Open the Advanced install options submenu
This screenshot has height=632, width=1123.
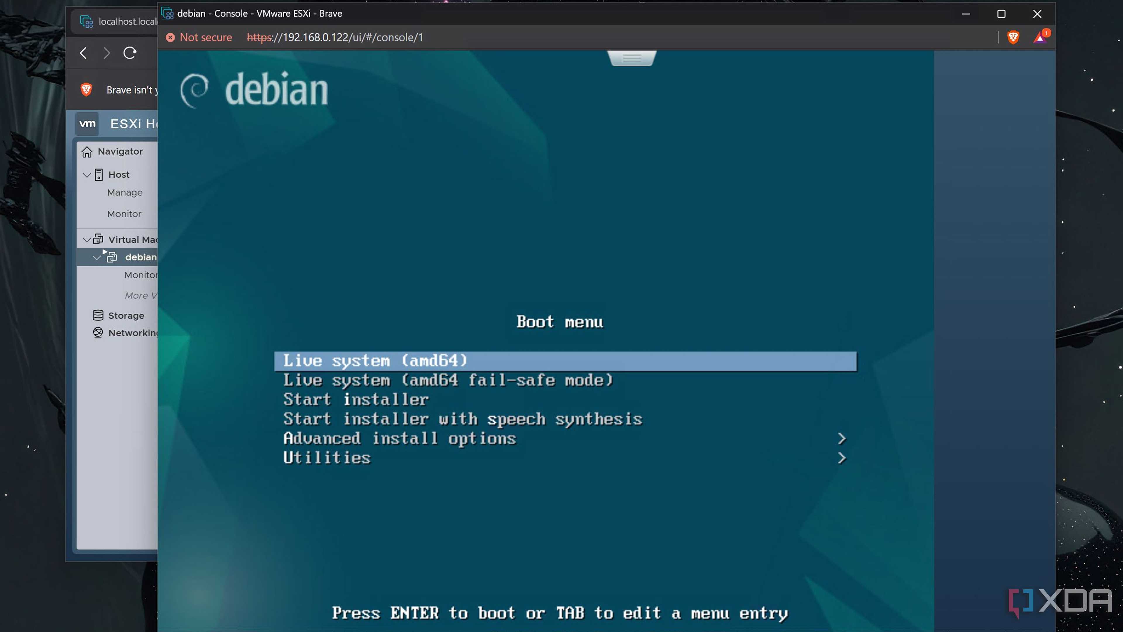[565, 438]
